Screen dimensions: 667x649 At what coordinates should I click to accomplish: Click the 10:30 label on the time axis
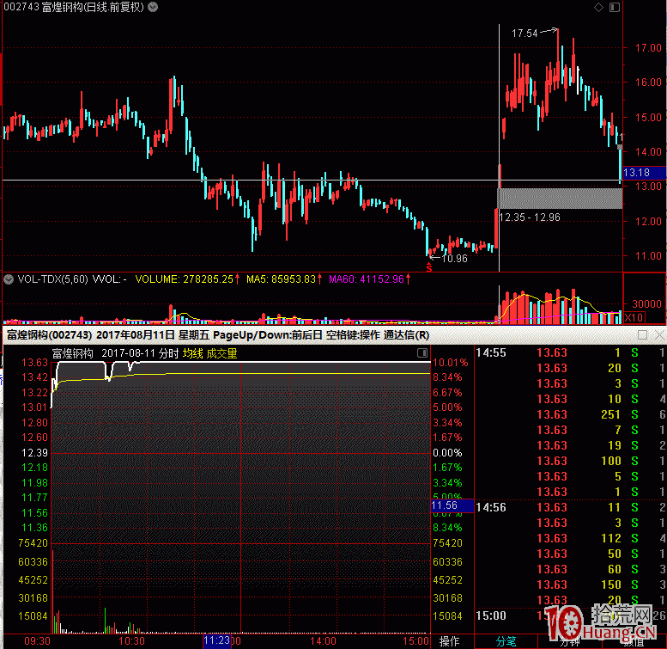(131, 641)
